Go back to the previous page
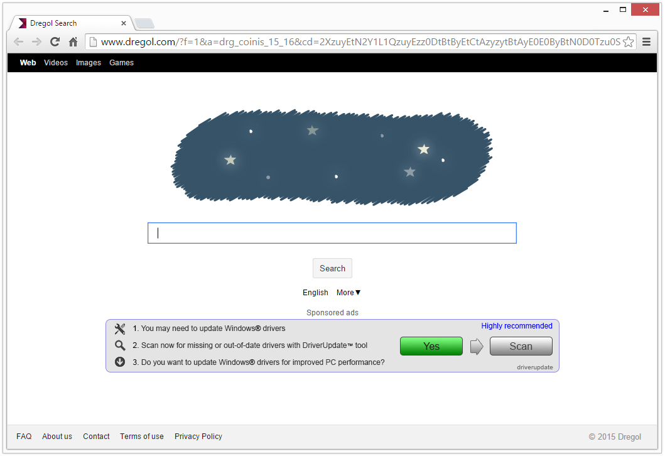The height and width of the screenshot is (456, 665). click(18, 41)
